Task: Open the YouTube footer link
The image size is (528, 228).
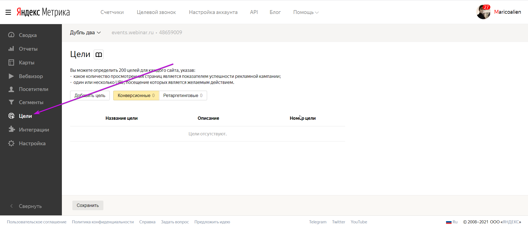Action: 359,222
